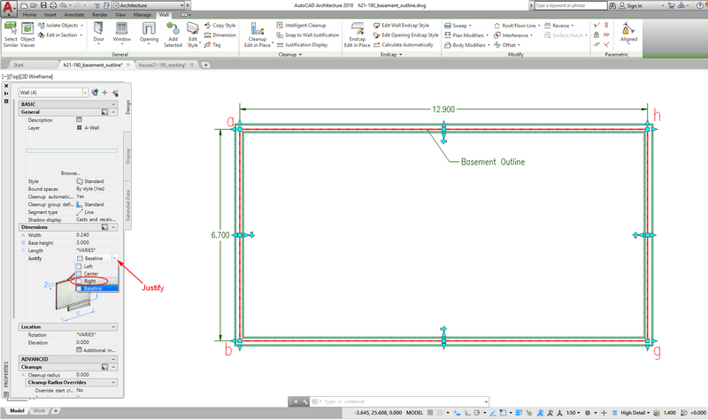Click the Width value field
The width and height of the screenshot is (708, 420).
[x=96, y=235]
